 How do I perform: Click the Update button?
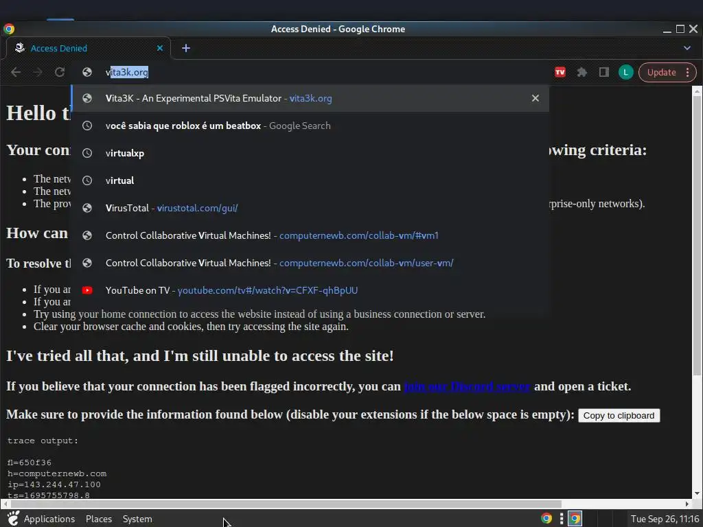(x=661, y=72)
